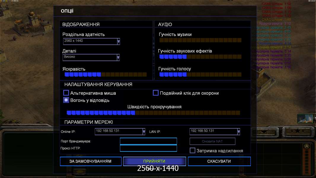Viewport: 316px width, 178px height.
Task: Select the Високо details combo box
Action: (91, 58)
